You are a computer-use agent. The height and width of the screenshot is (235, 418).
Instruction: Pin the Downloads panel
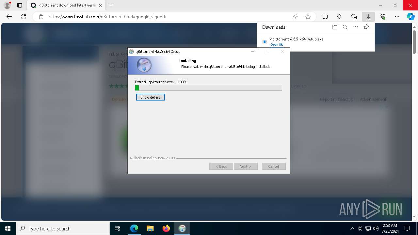point(366,27)
